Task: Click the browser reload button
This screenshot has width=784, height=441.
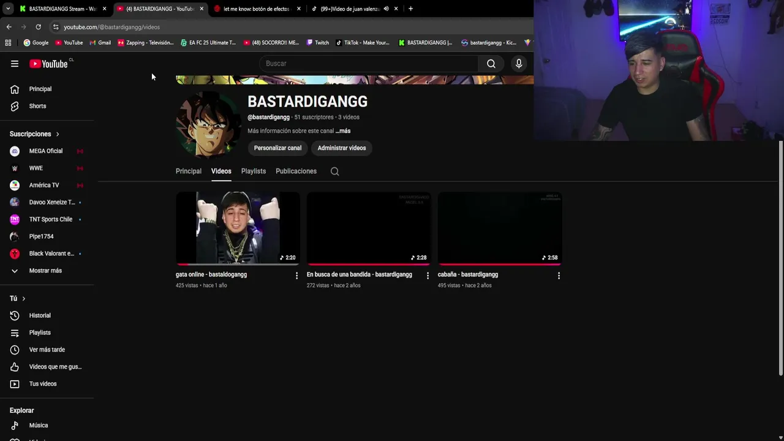Action: tap(38, 27)
